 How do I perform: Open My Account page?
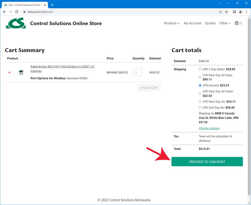click(192, 23)
